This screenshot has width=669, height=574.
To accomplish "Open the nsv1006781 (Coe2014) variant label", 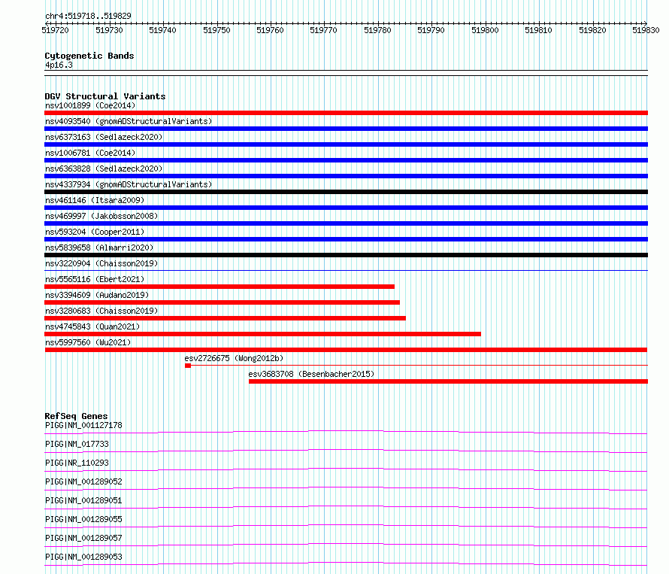I will pos(90,153).
